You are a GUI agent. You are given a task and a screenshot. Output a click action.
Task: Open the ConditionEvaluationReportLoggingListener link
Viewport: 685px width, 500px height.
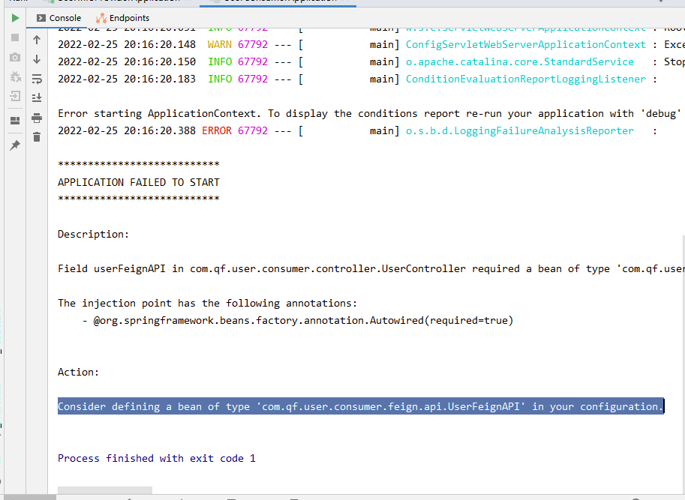[525, 79]
